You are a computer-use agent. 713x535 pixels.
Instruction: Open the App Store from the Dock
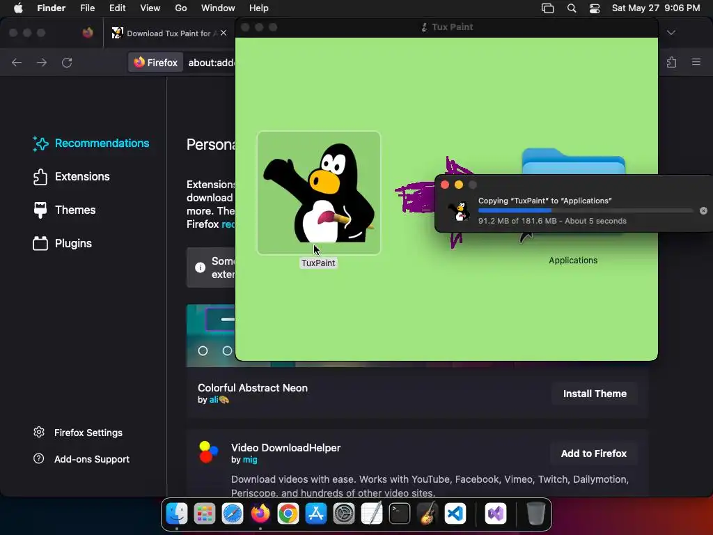316,513
